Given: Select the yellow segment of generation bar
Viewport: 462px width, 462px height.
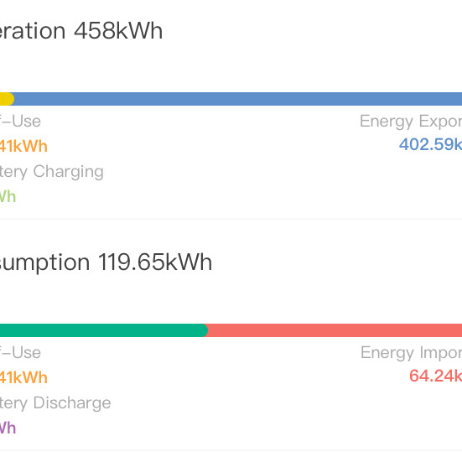Looking at the screenshot, I should 7,99.
